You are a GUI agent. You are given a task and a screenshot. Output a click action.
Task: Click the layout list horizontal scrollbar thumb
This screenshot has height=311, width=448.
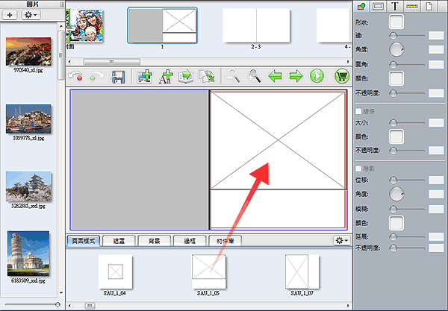[x=90, y=306]
